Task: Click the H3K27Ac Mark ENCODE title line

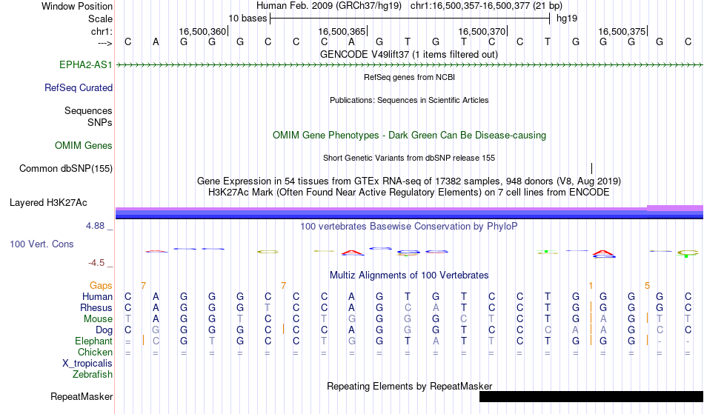Action: point(409,193)
